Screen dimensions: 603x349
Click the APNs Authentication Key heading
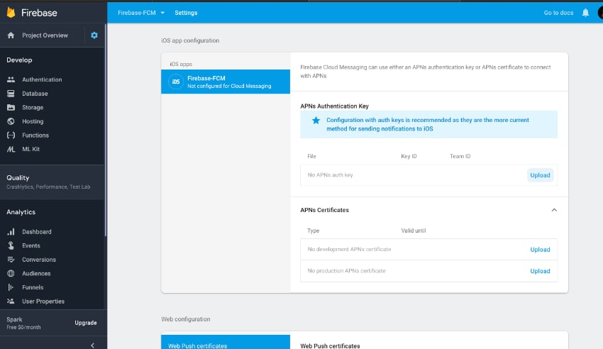[334, 106]
